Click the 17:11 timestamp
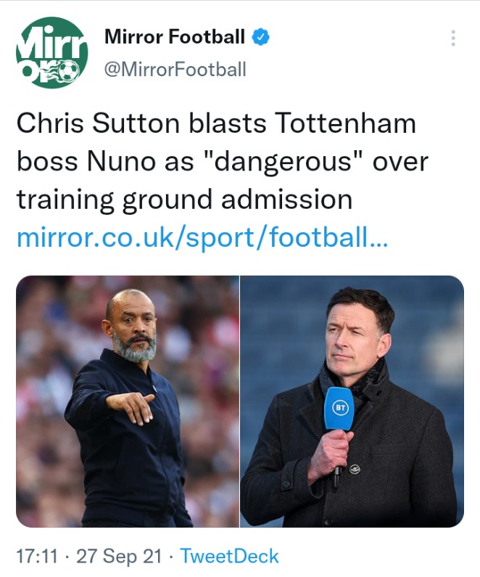 [x=37, y=556]
